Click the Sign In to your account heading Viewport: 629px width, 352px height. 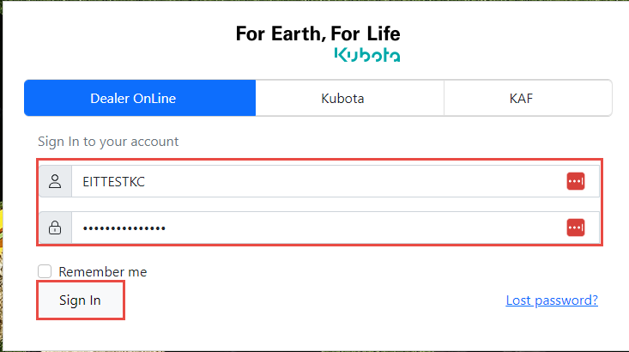coord(108,141)
